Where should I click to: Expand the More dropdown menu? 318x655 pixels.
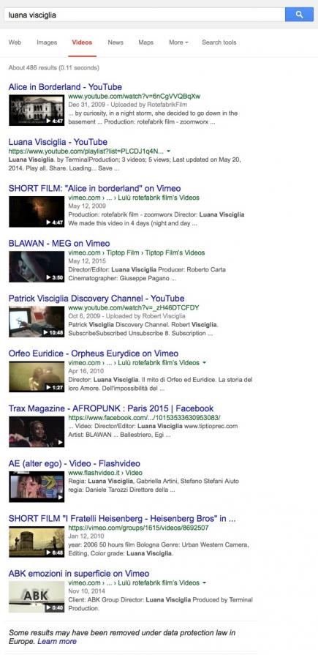pyautogui.click(x=178, y=42)
